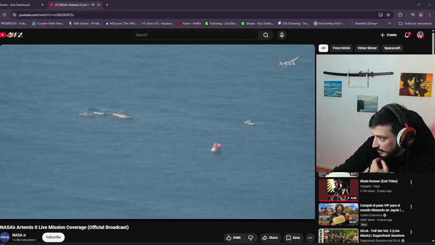Screen dimensions: 435x245
Task: Open the Baseball | Disney+ bookmark
Action: pyautogui.click(x=364, y=23)
